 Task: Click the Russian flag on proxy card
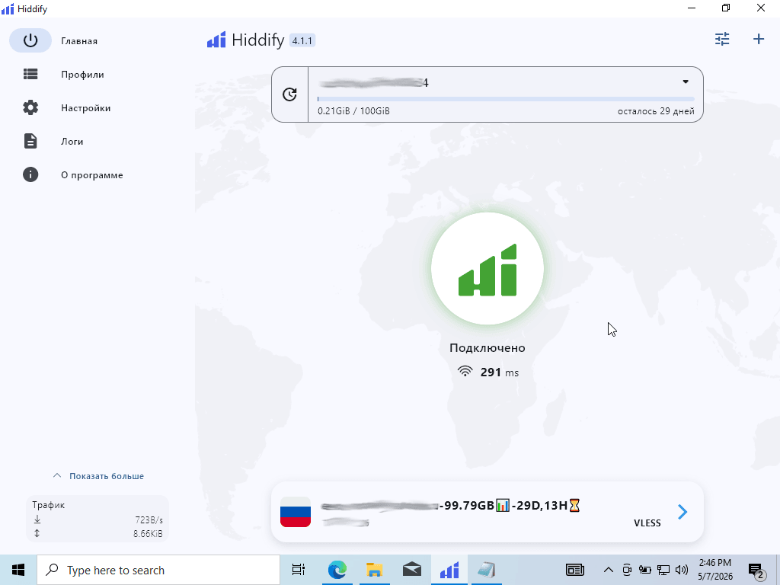point(296,512)
